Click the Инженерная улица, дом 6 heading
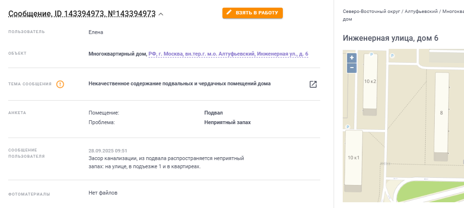 click(x=391, y=38)
